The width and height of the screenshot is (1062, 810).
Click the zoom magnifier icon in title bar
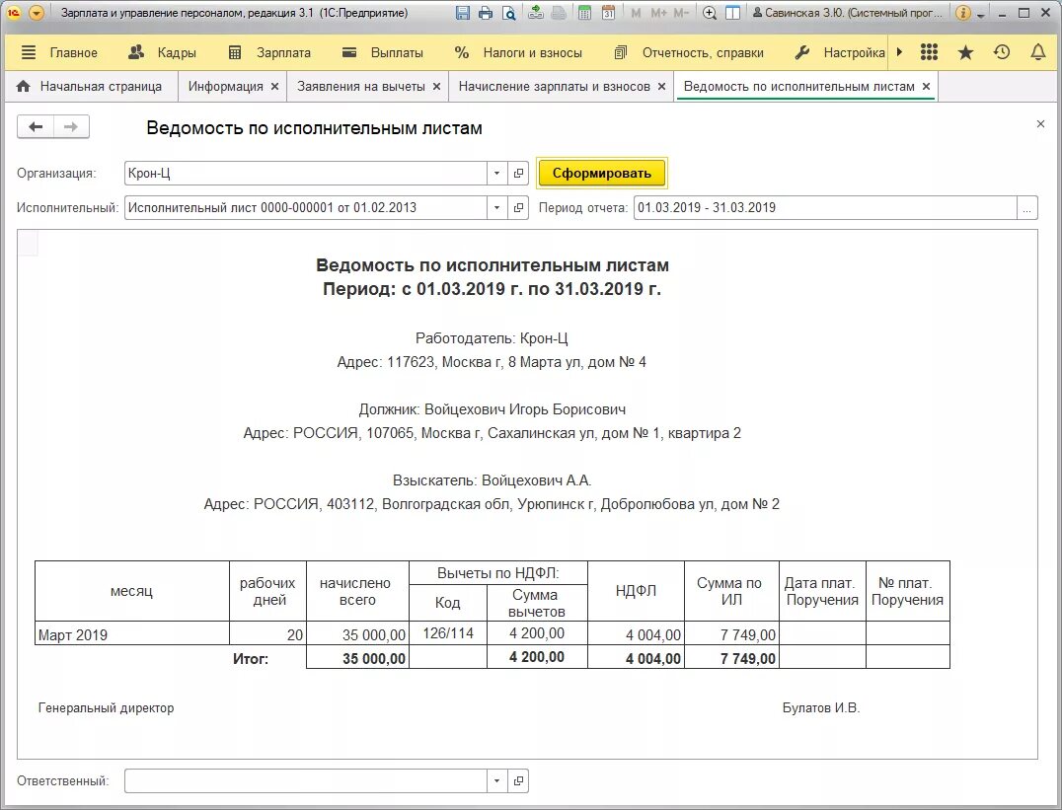709,13
